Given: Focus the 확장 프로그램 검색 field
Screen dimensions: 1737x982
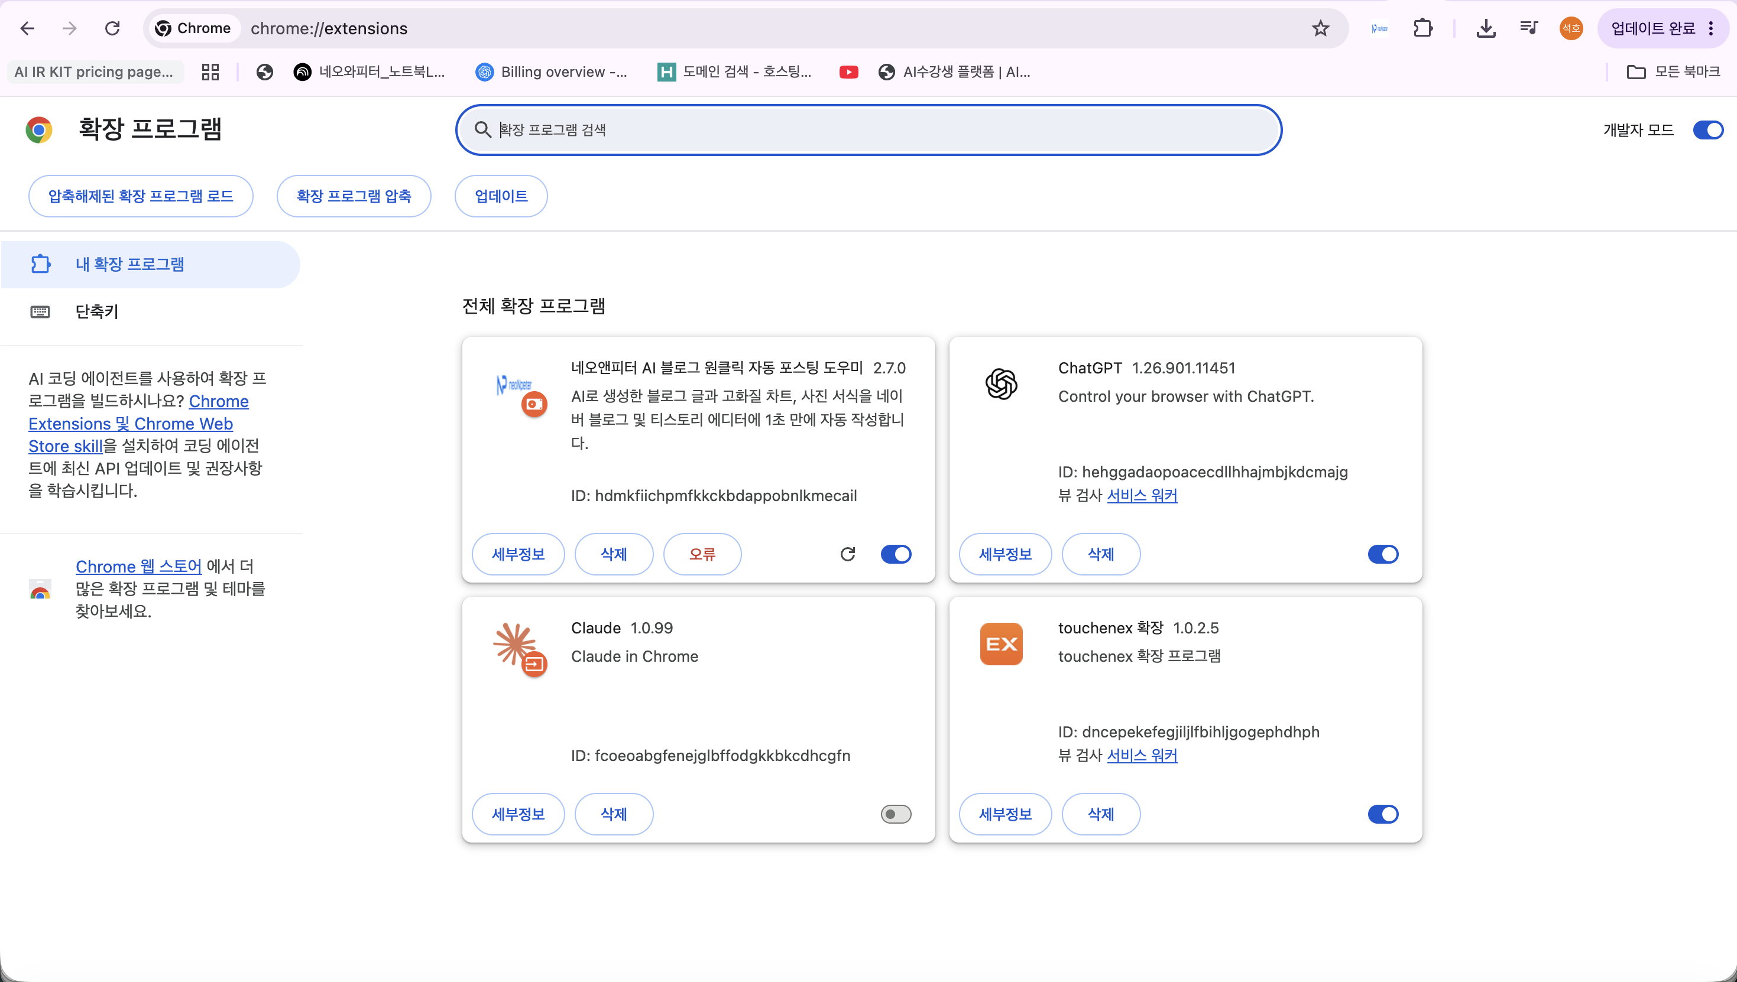Looking at the screenshot, I should click(868, 129).
